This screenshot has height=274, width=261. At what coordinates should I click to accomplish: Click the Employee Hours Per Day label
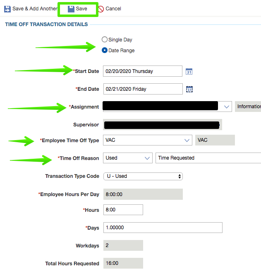tap(69, 194)
